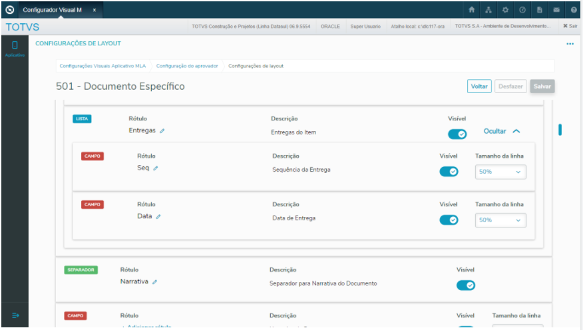This screenshot has width=583, height=330.
Task: Click the 'ORACLE' status entry
Action: click(330, 27)
